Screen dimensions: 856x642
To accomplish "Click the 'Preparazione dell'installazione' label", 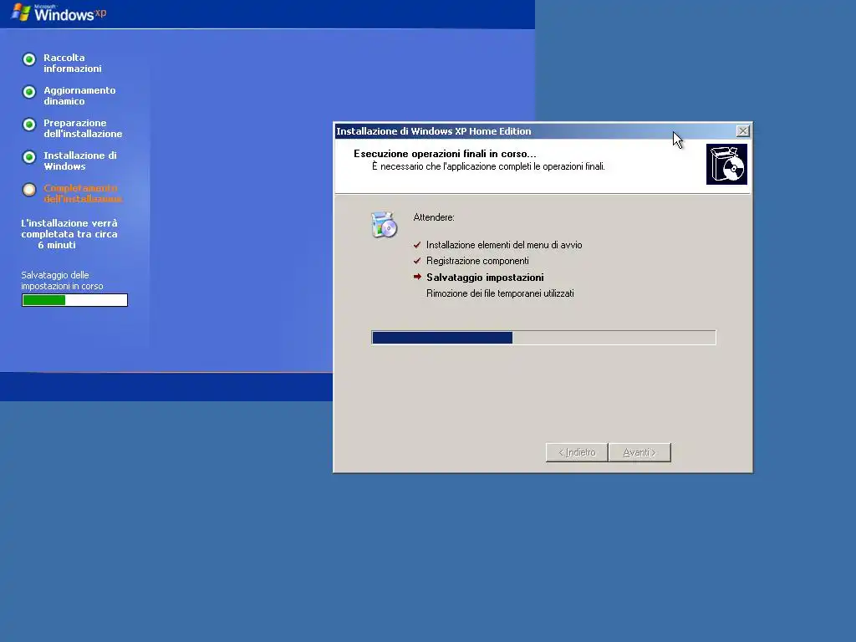I will (83, 128).
